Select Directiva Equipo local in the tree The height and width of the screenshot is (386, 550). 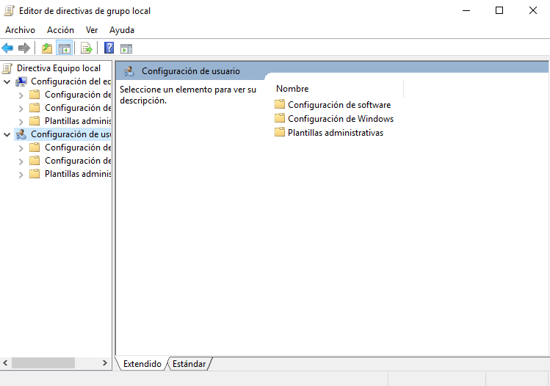pos(59,68)
